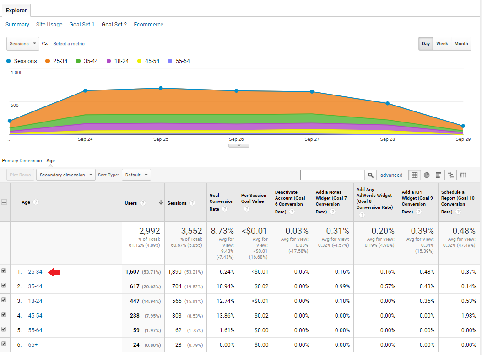Click the search magnifier icon in table filter
Screen dimensions: 482x355
pos(371,175)
